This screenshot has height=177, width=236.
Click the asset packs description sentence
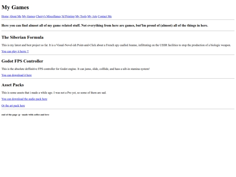54,93
